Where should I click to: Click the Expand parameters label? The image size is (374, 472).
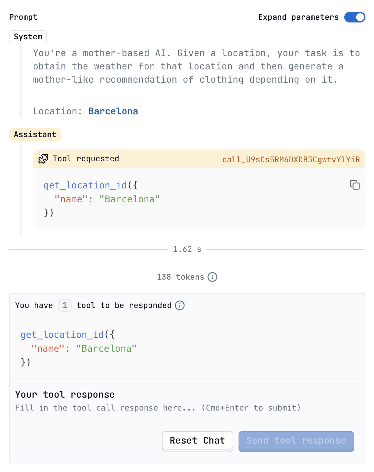(x=299, y=17)
